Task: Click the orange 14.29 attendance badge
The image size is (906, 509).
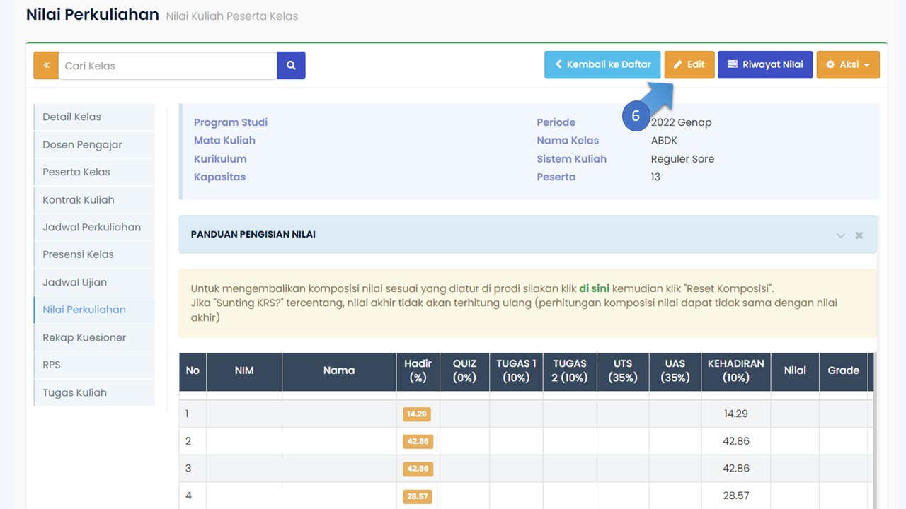Action: coord(418,414)
